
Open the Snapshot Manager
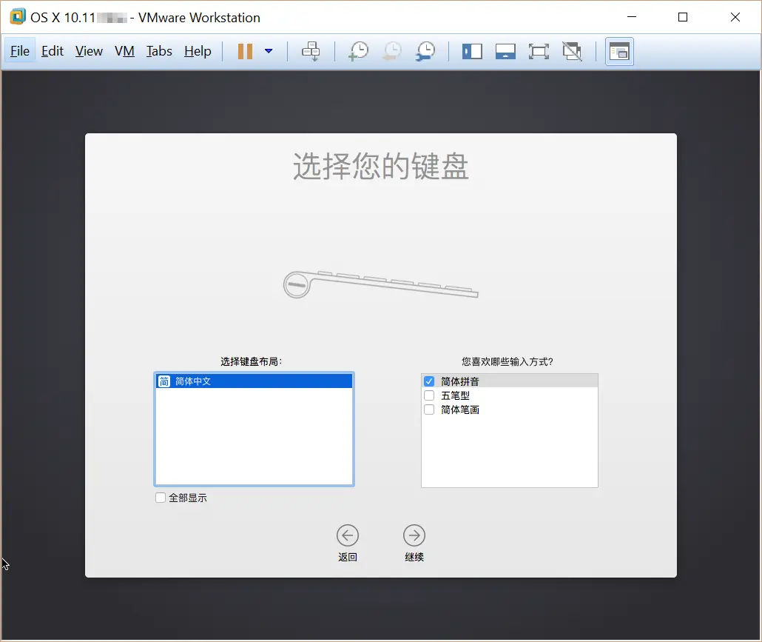point(425,51)
